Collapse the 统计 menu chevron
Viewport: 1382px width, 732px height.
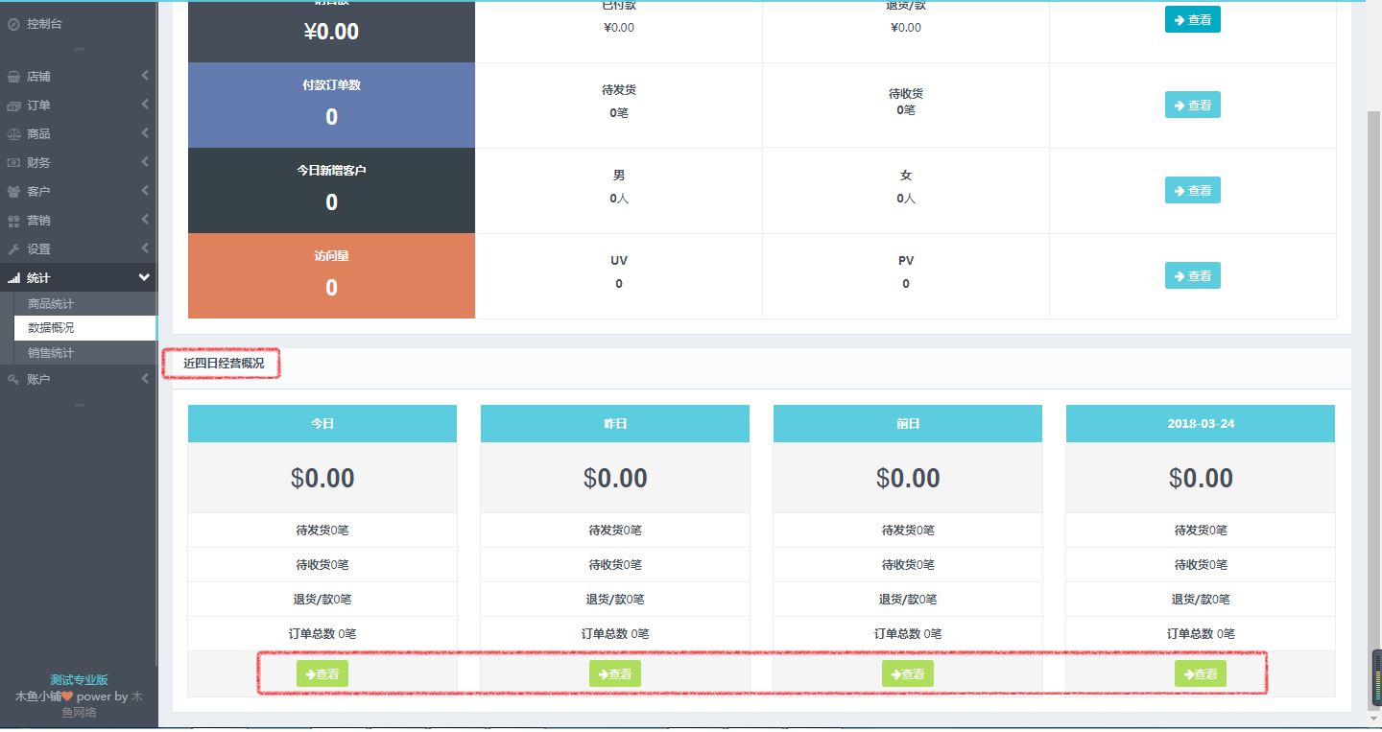(144, 278)
